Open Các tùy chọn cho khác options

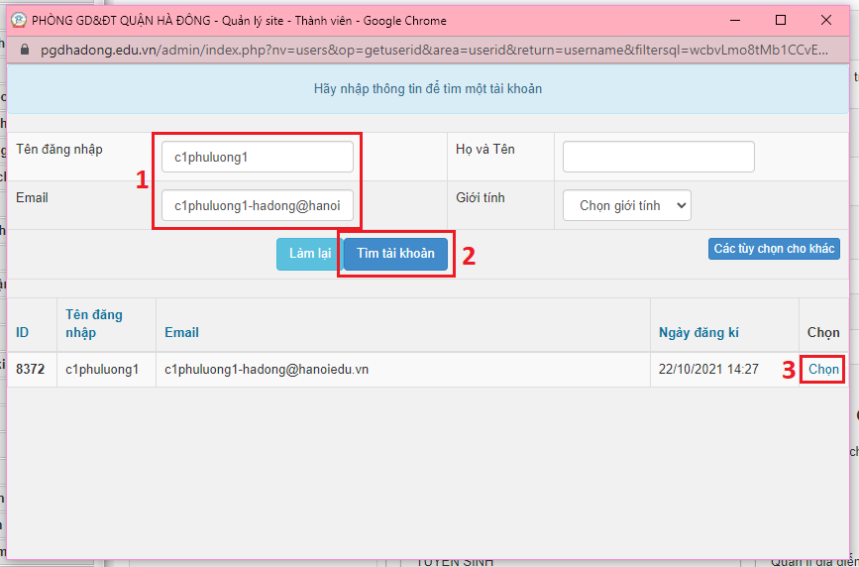[774, 249]
